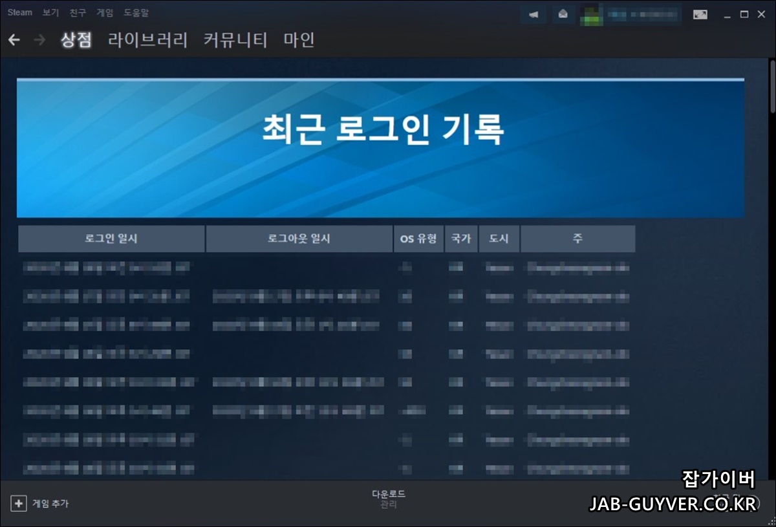Viewport: 776px width, 527px height.
Task: Navigate forward using the right arrow
Action: click(38, 39)
